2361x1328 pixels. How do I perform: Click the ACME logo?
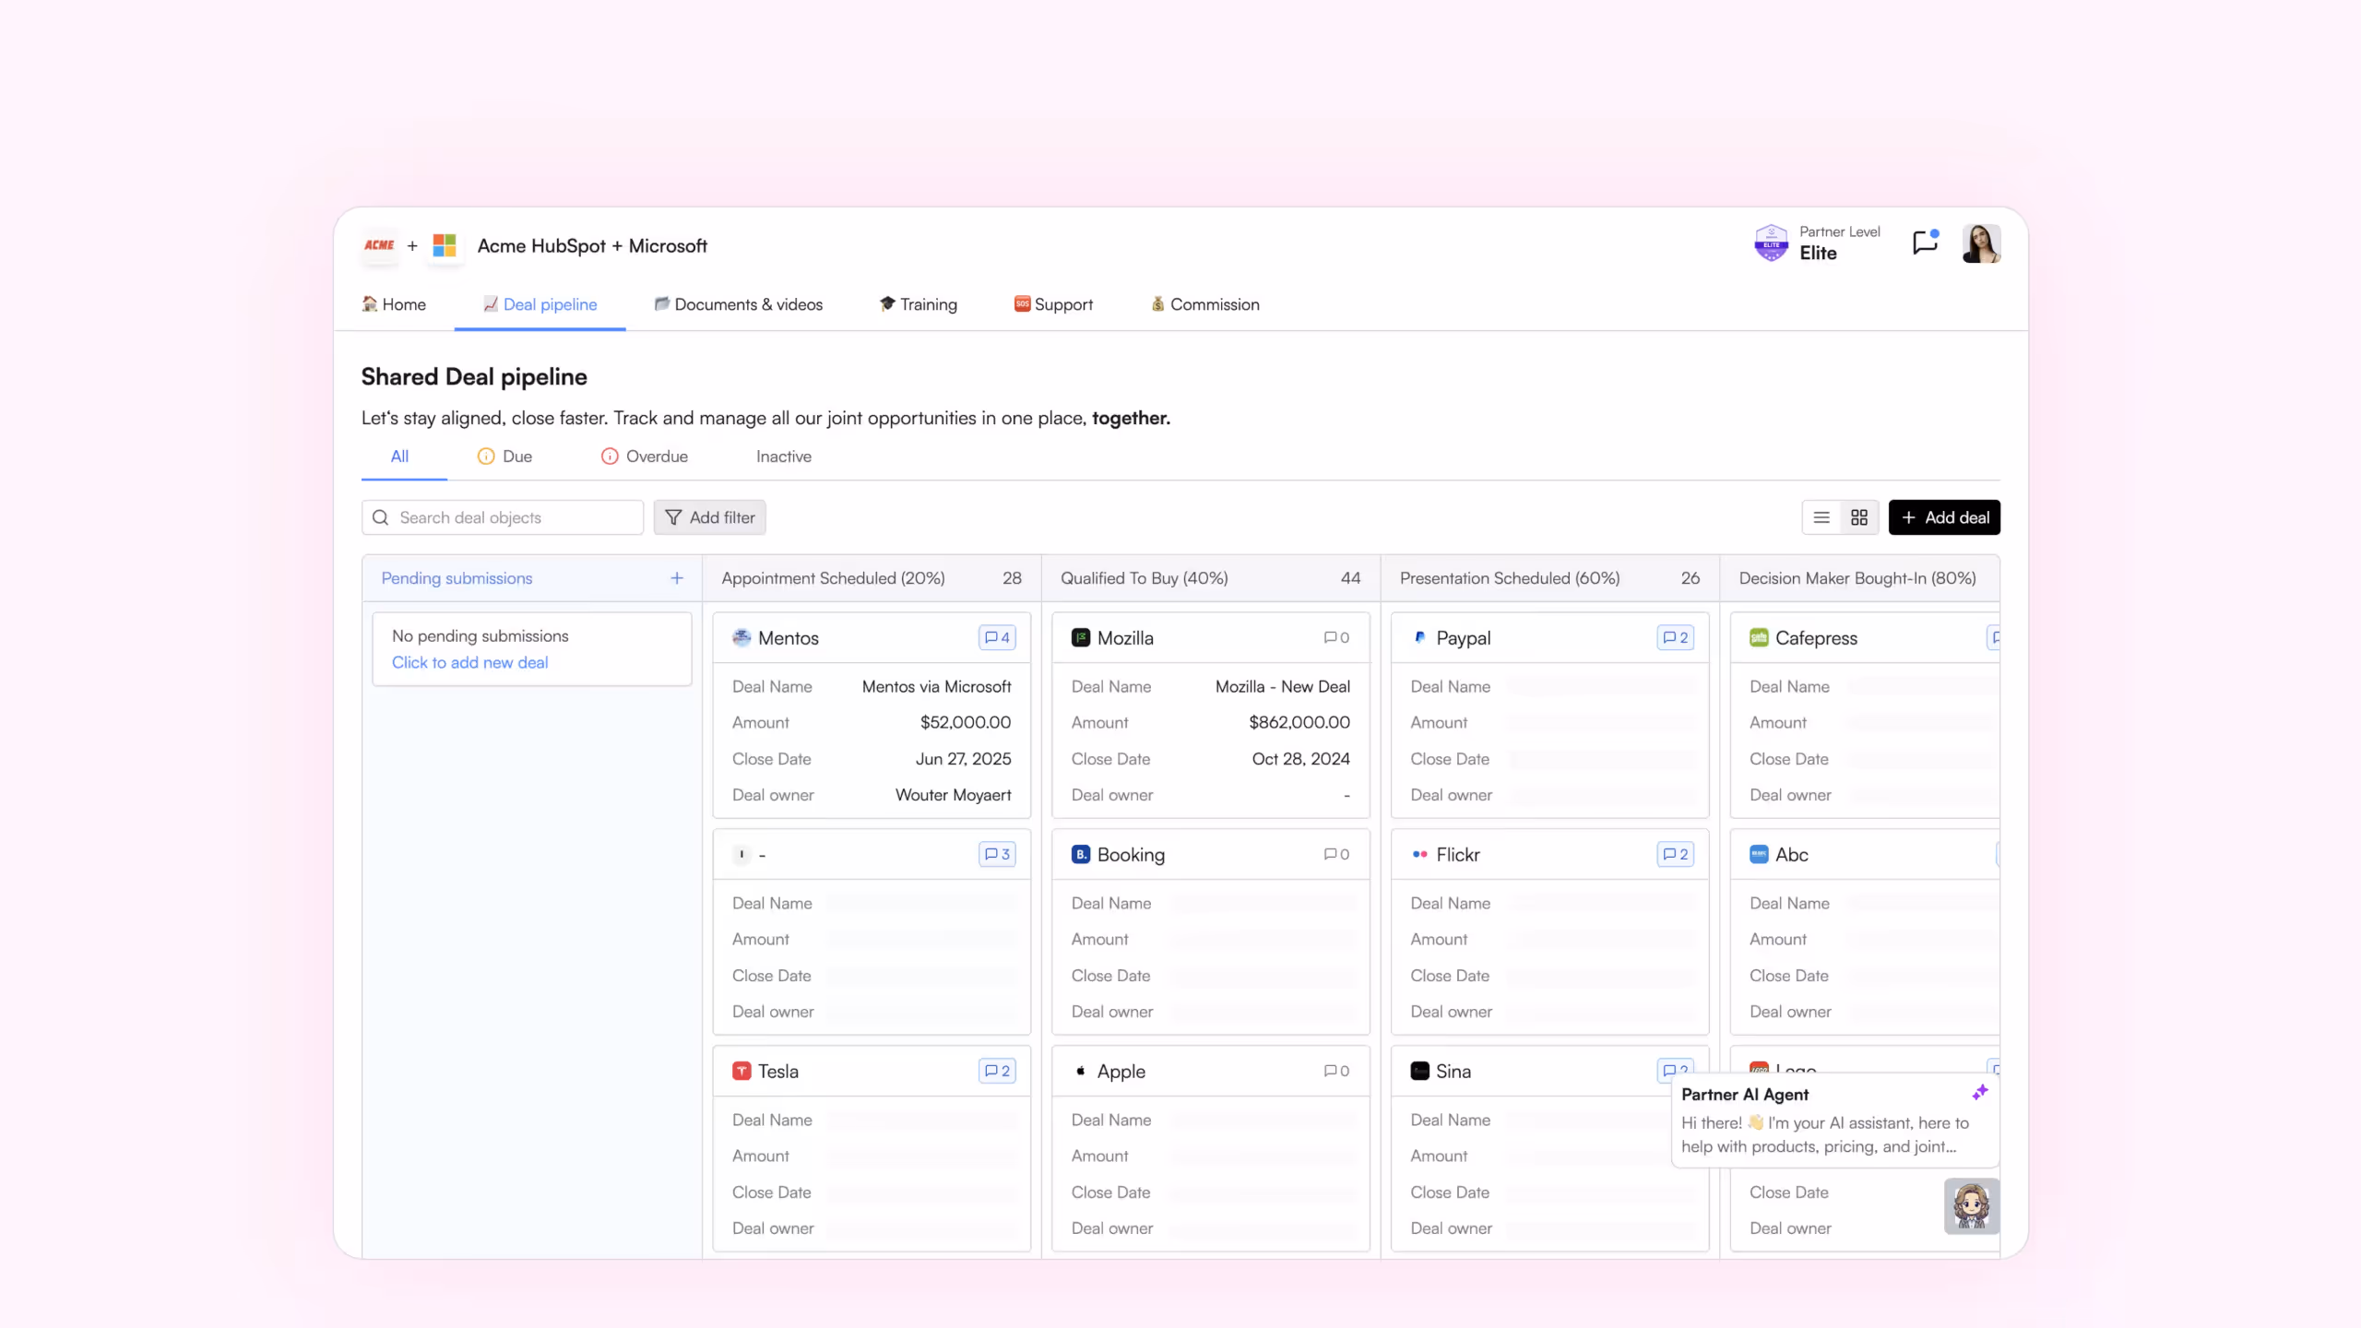click(x=379, y=245)
